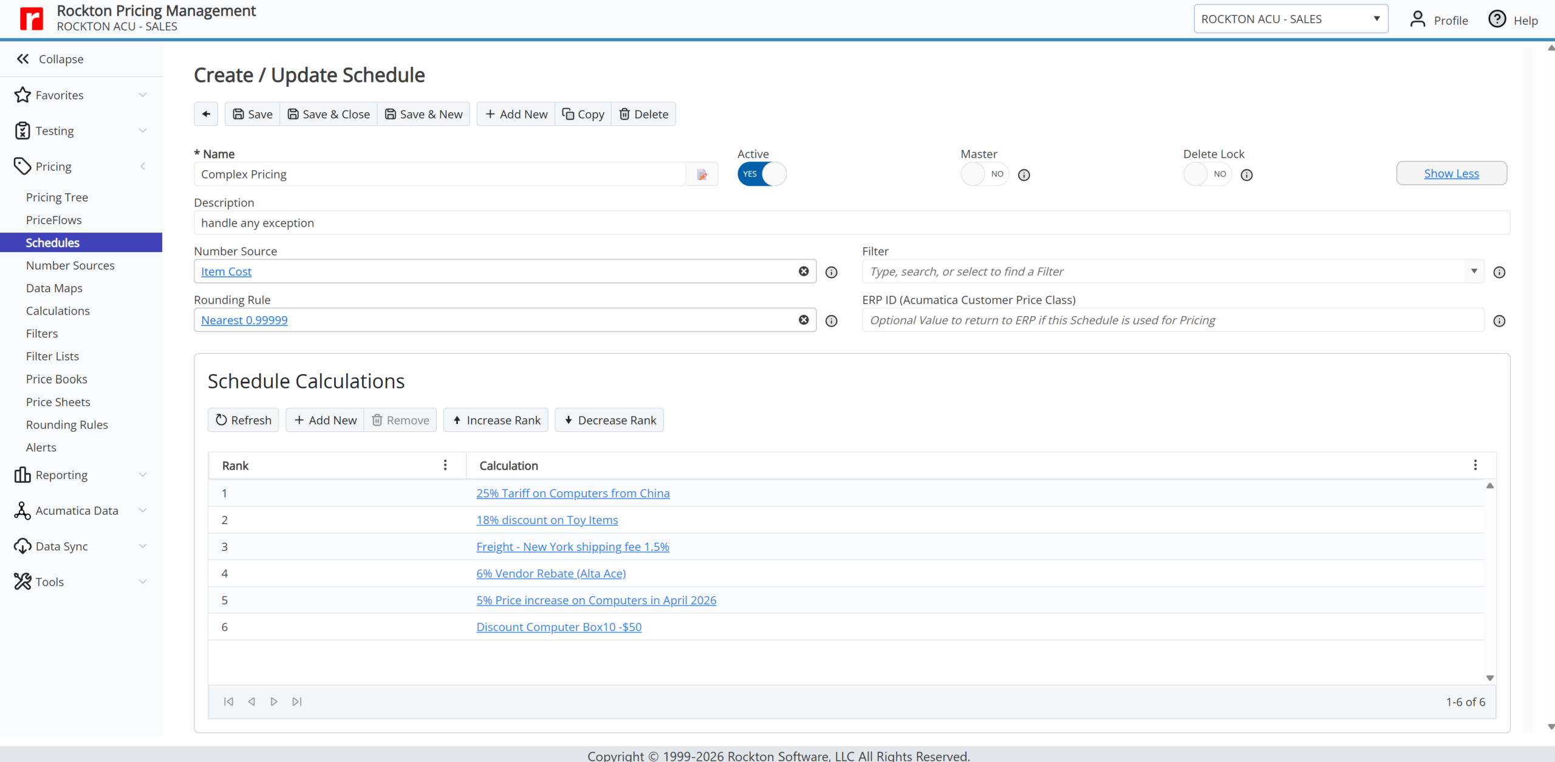Clear the Item Cost number source

click(x=803, y=271)
